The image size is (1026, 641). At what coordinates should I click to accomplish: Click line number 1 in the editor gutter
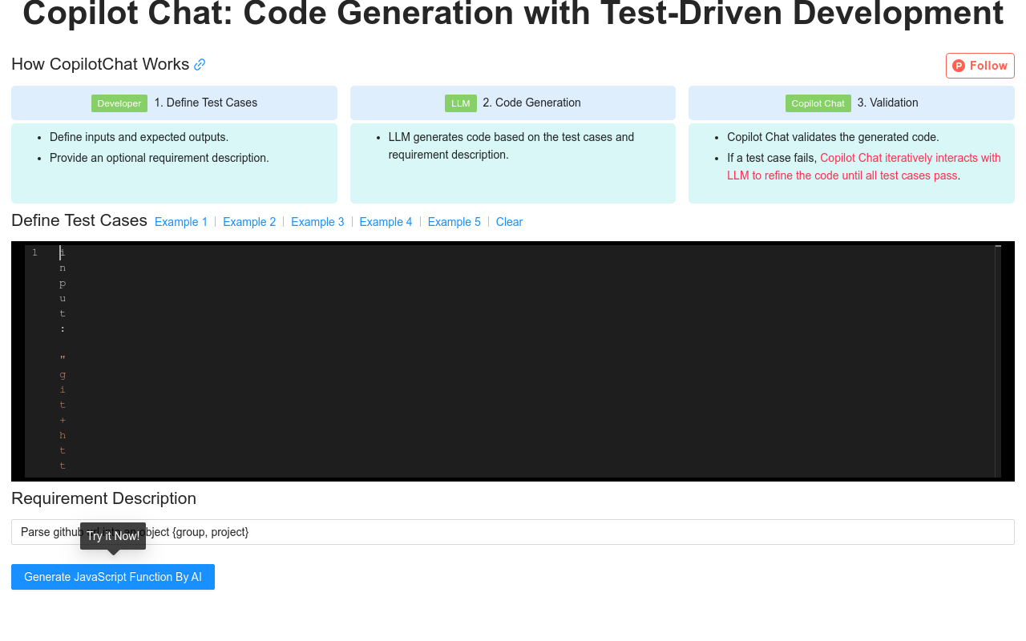[34, 252]
